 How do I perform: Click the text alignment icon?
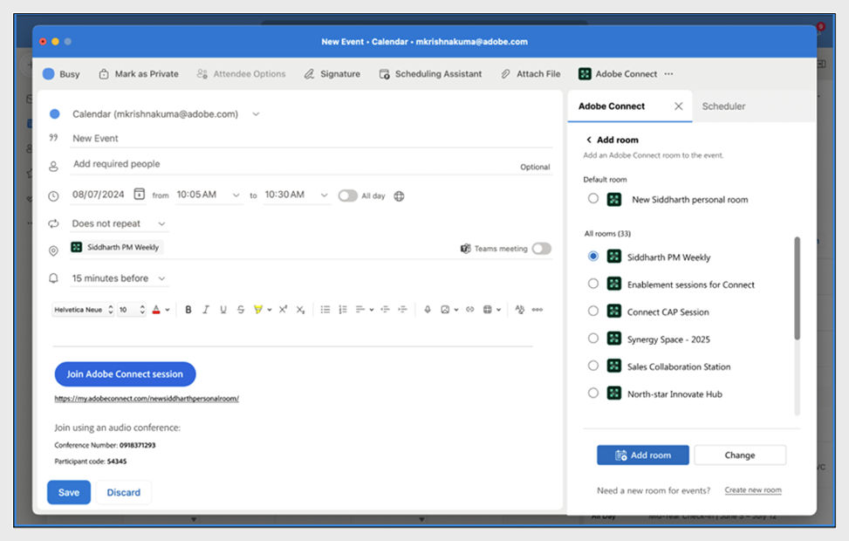[x=360, y=310]
